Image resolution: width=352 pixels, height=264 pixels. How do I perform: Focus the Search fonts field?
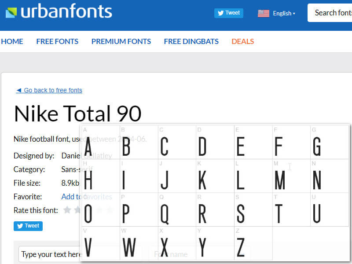pyautogui.click(x=332, y=13)
